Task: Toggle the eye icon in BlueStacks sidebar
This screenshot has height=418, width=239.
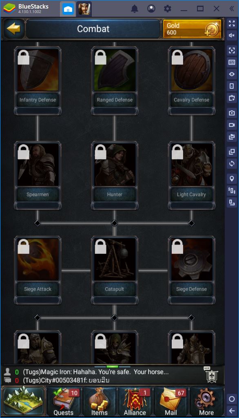Action: click(x=232, y=74)
